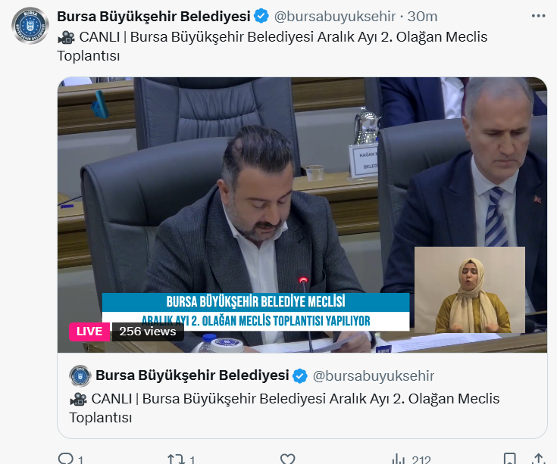Click the main tweet text CANLI Bursa Büyükşehir
557x464 pixels.
point(272,46)
